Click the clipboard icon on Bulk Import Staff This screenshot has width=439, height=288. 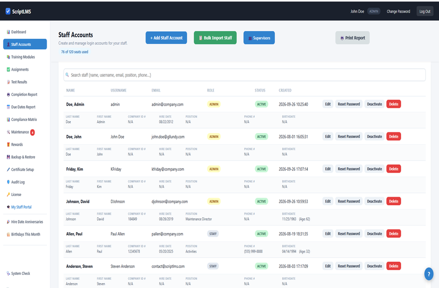click(x=200, y=38)
